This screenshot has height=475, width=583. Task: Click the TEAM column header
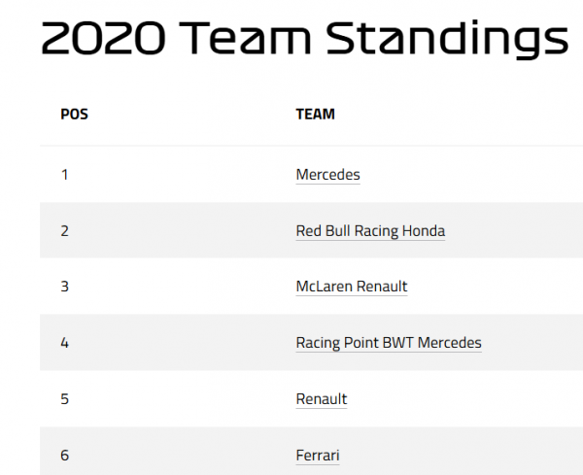tap(315, 114)
